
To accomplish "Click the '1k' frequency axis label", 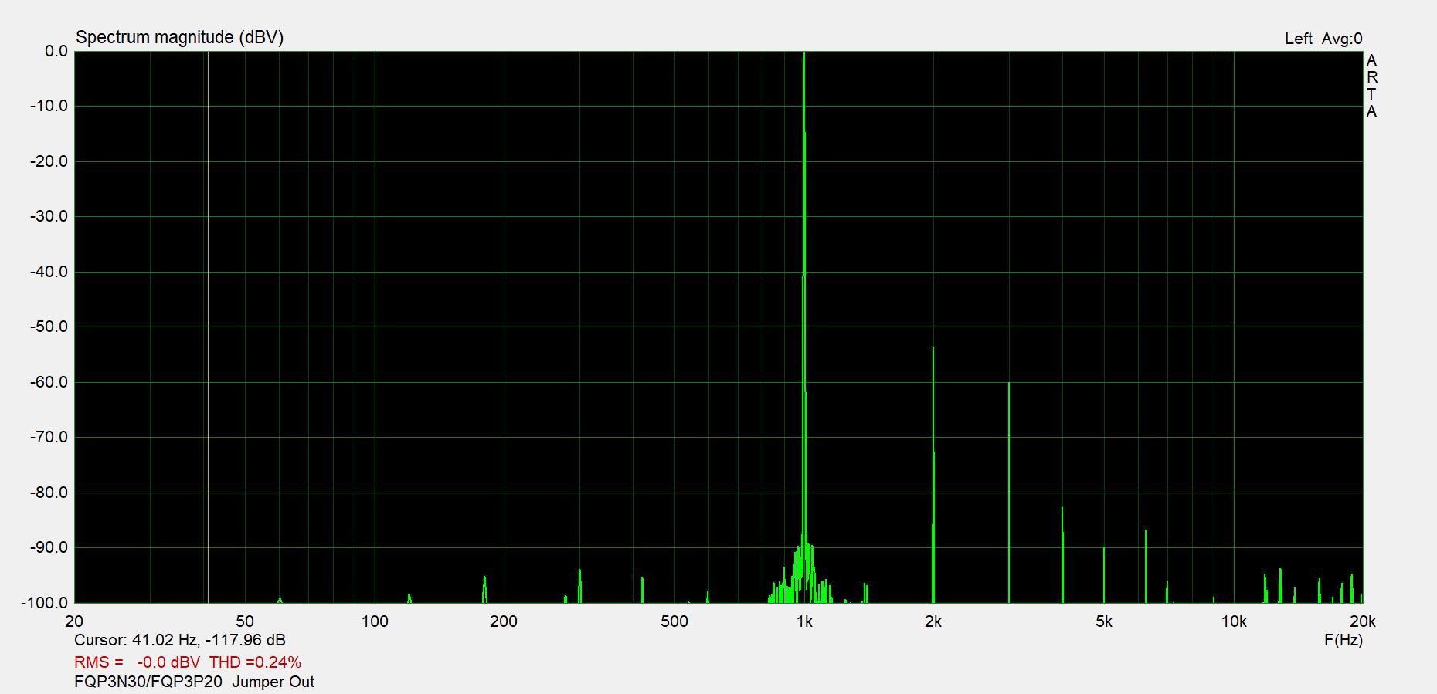I will click(804, 621).
